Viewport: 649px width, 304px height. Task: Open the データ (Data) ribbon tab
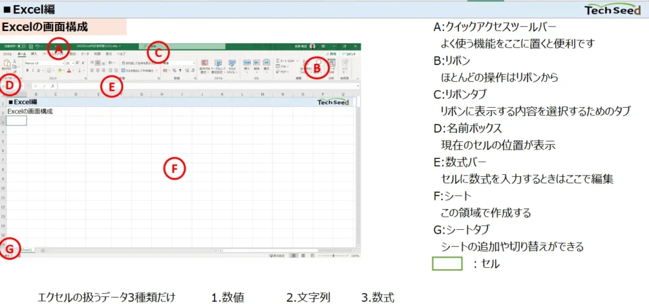coord(85,54)
